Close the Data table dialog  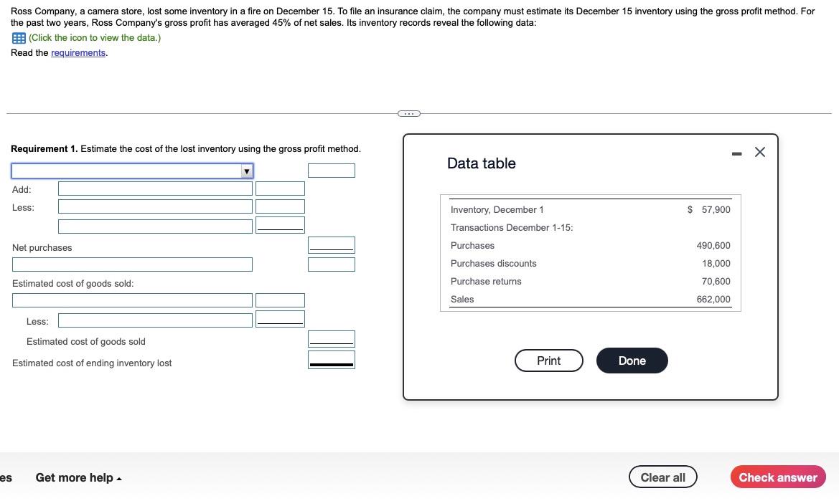(760, 152)
